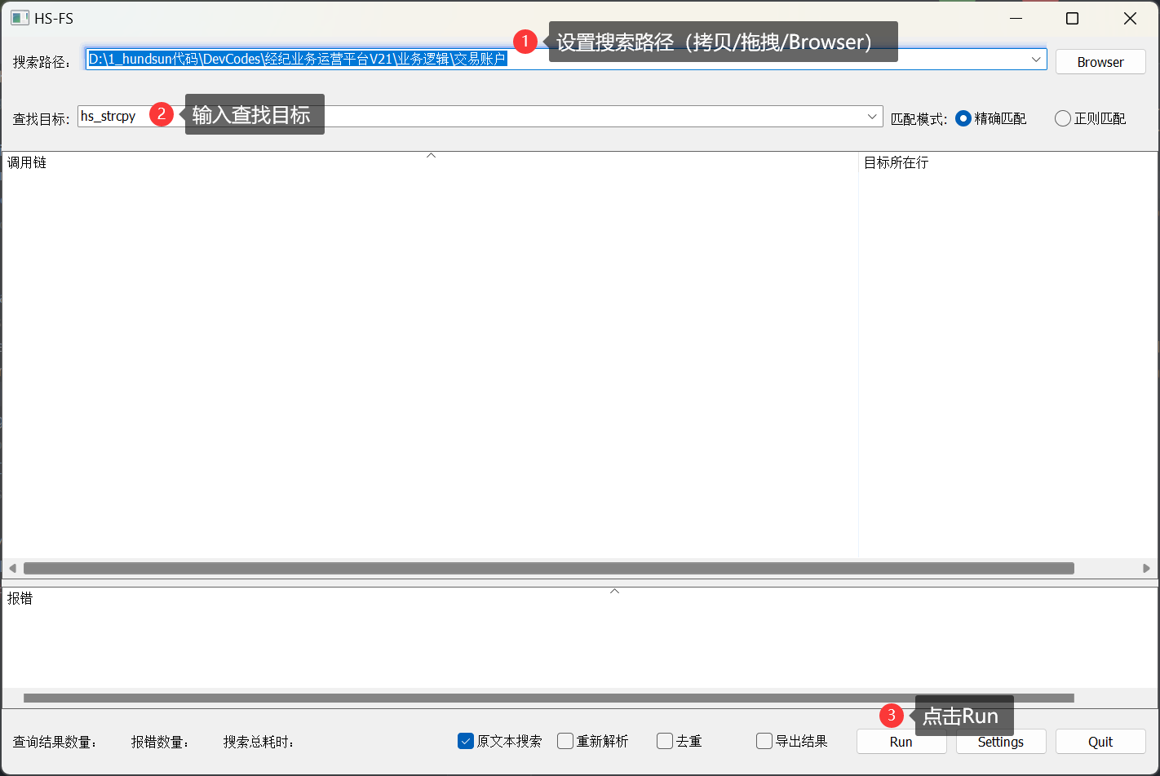Viewport: 1160px width, 776px height.
Task: Click the results scrollbar right arrow
Action: 1146,568
